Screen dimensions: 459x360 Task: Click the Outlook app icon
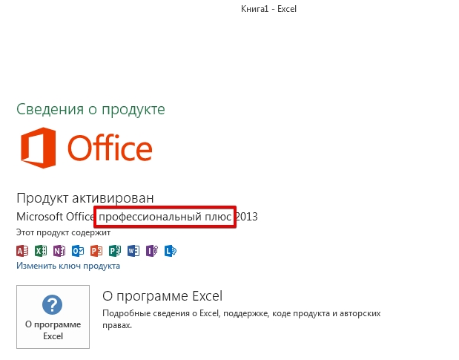(x=78, y=251)
